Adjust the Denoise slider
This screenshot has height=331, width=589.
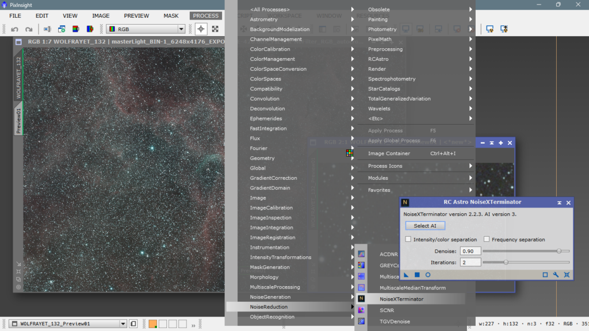click(x=526, y=251)
